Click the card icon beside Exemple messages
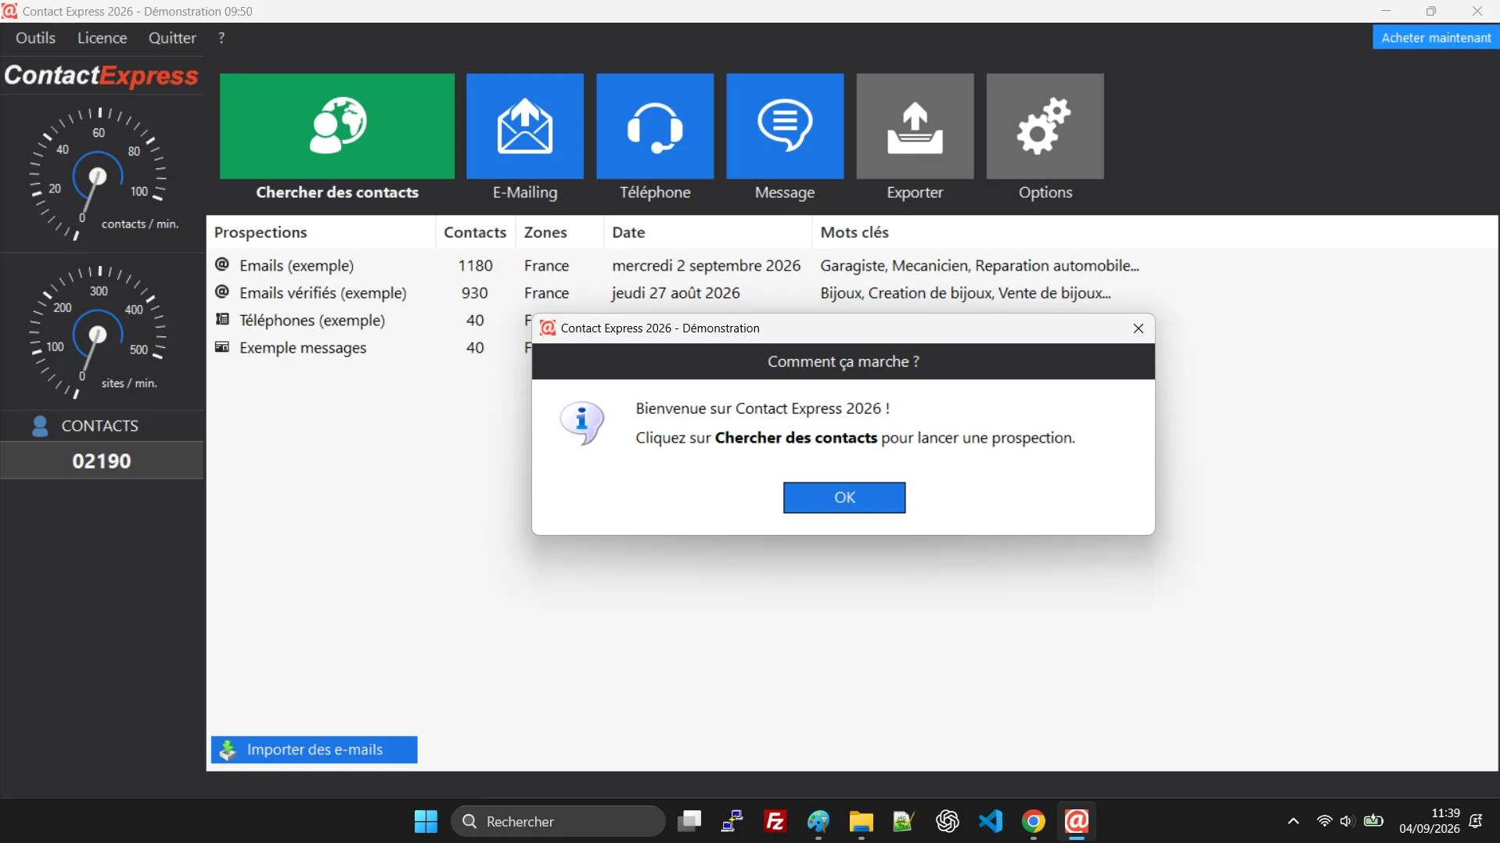The height and width of the screenshot is (843, 1500). [222, 346]
